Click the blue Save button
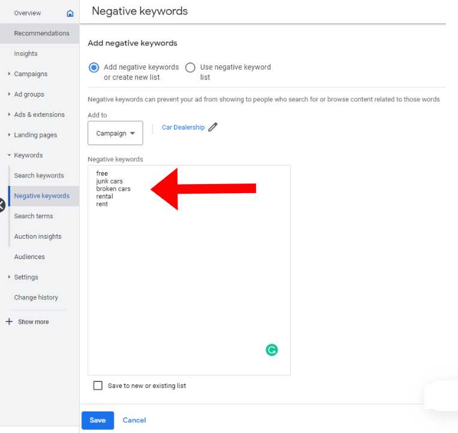This screenshot has height=433, width=458. (98, 420)
